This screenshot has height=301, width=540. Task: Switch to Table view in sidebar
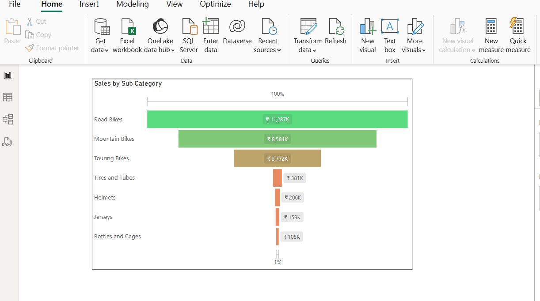point(8,97)
